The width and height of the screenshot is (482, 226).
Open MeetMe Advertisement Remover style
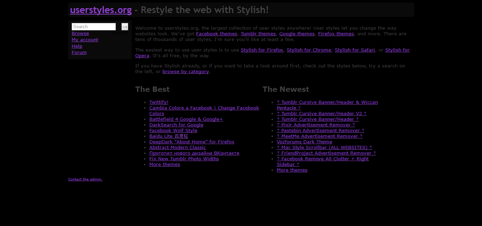pos(320,136)
